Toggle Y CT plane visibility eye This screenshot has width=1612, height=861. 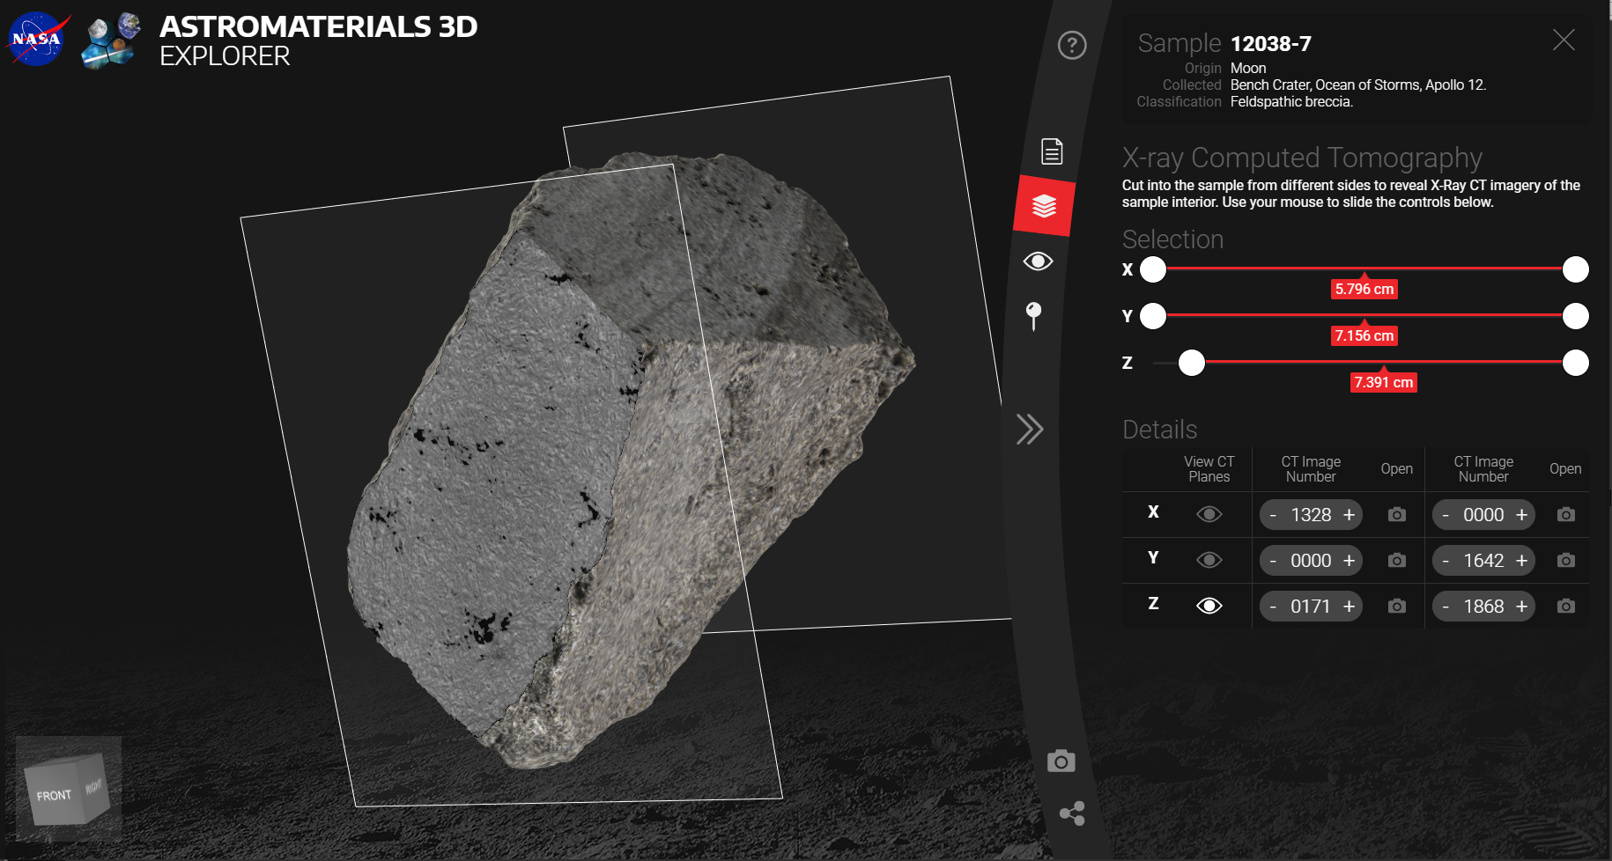pyautogui.click(x=1209, y=560)
